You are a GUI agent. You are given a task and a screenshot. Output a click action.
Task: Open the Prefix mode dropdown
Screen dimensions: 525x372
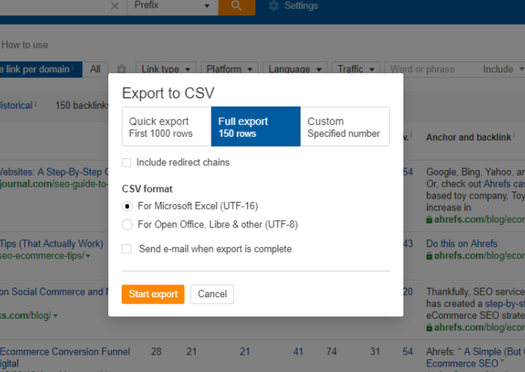click(173, 6)
